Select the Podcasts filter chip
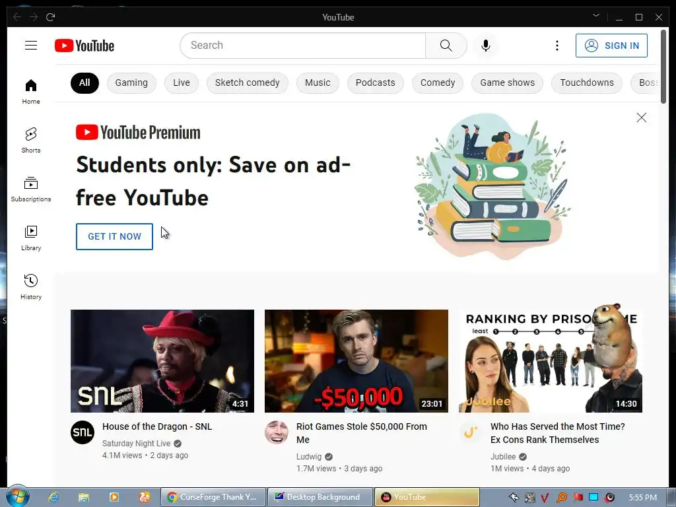The width and height of the screenshot is (676, 507). pos(375,83)
